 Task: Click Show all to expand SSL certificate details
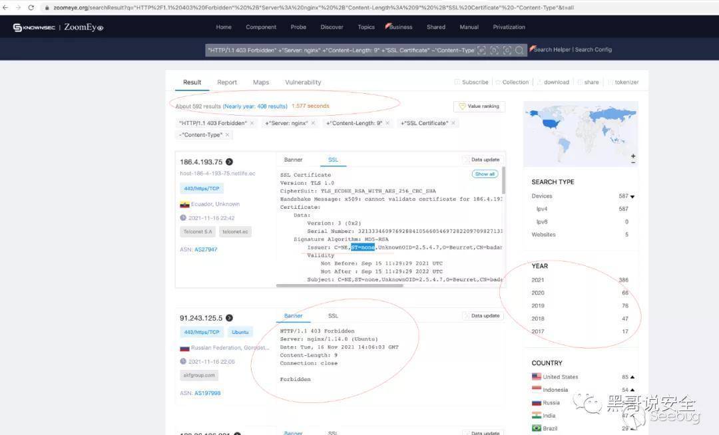point(484,174)
